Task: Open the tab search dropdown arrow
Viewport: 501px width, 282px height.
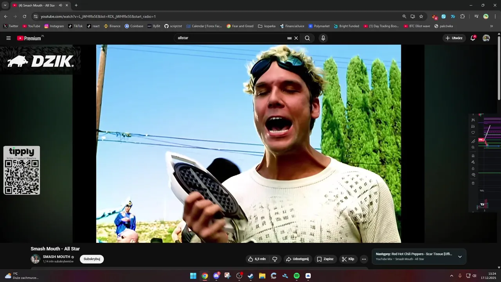Action: click(5, 5)
